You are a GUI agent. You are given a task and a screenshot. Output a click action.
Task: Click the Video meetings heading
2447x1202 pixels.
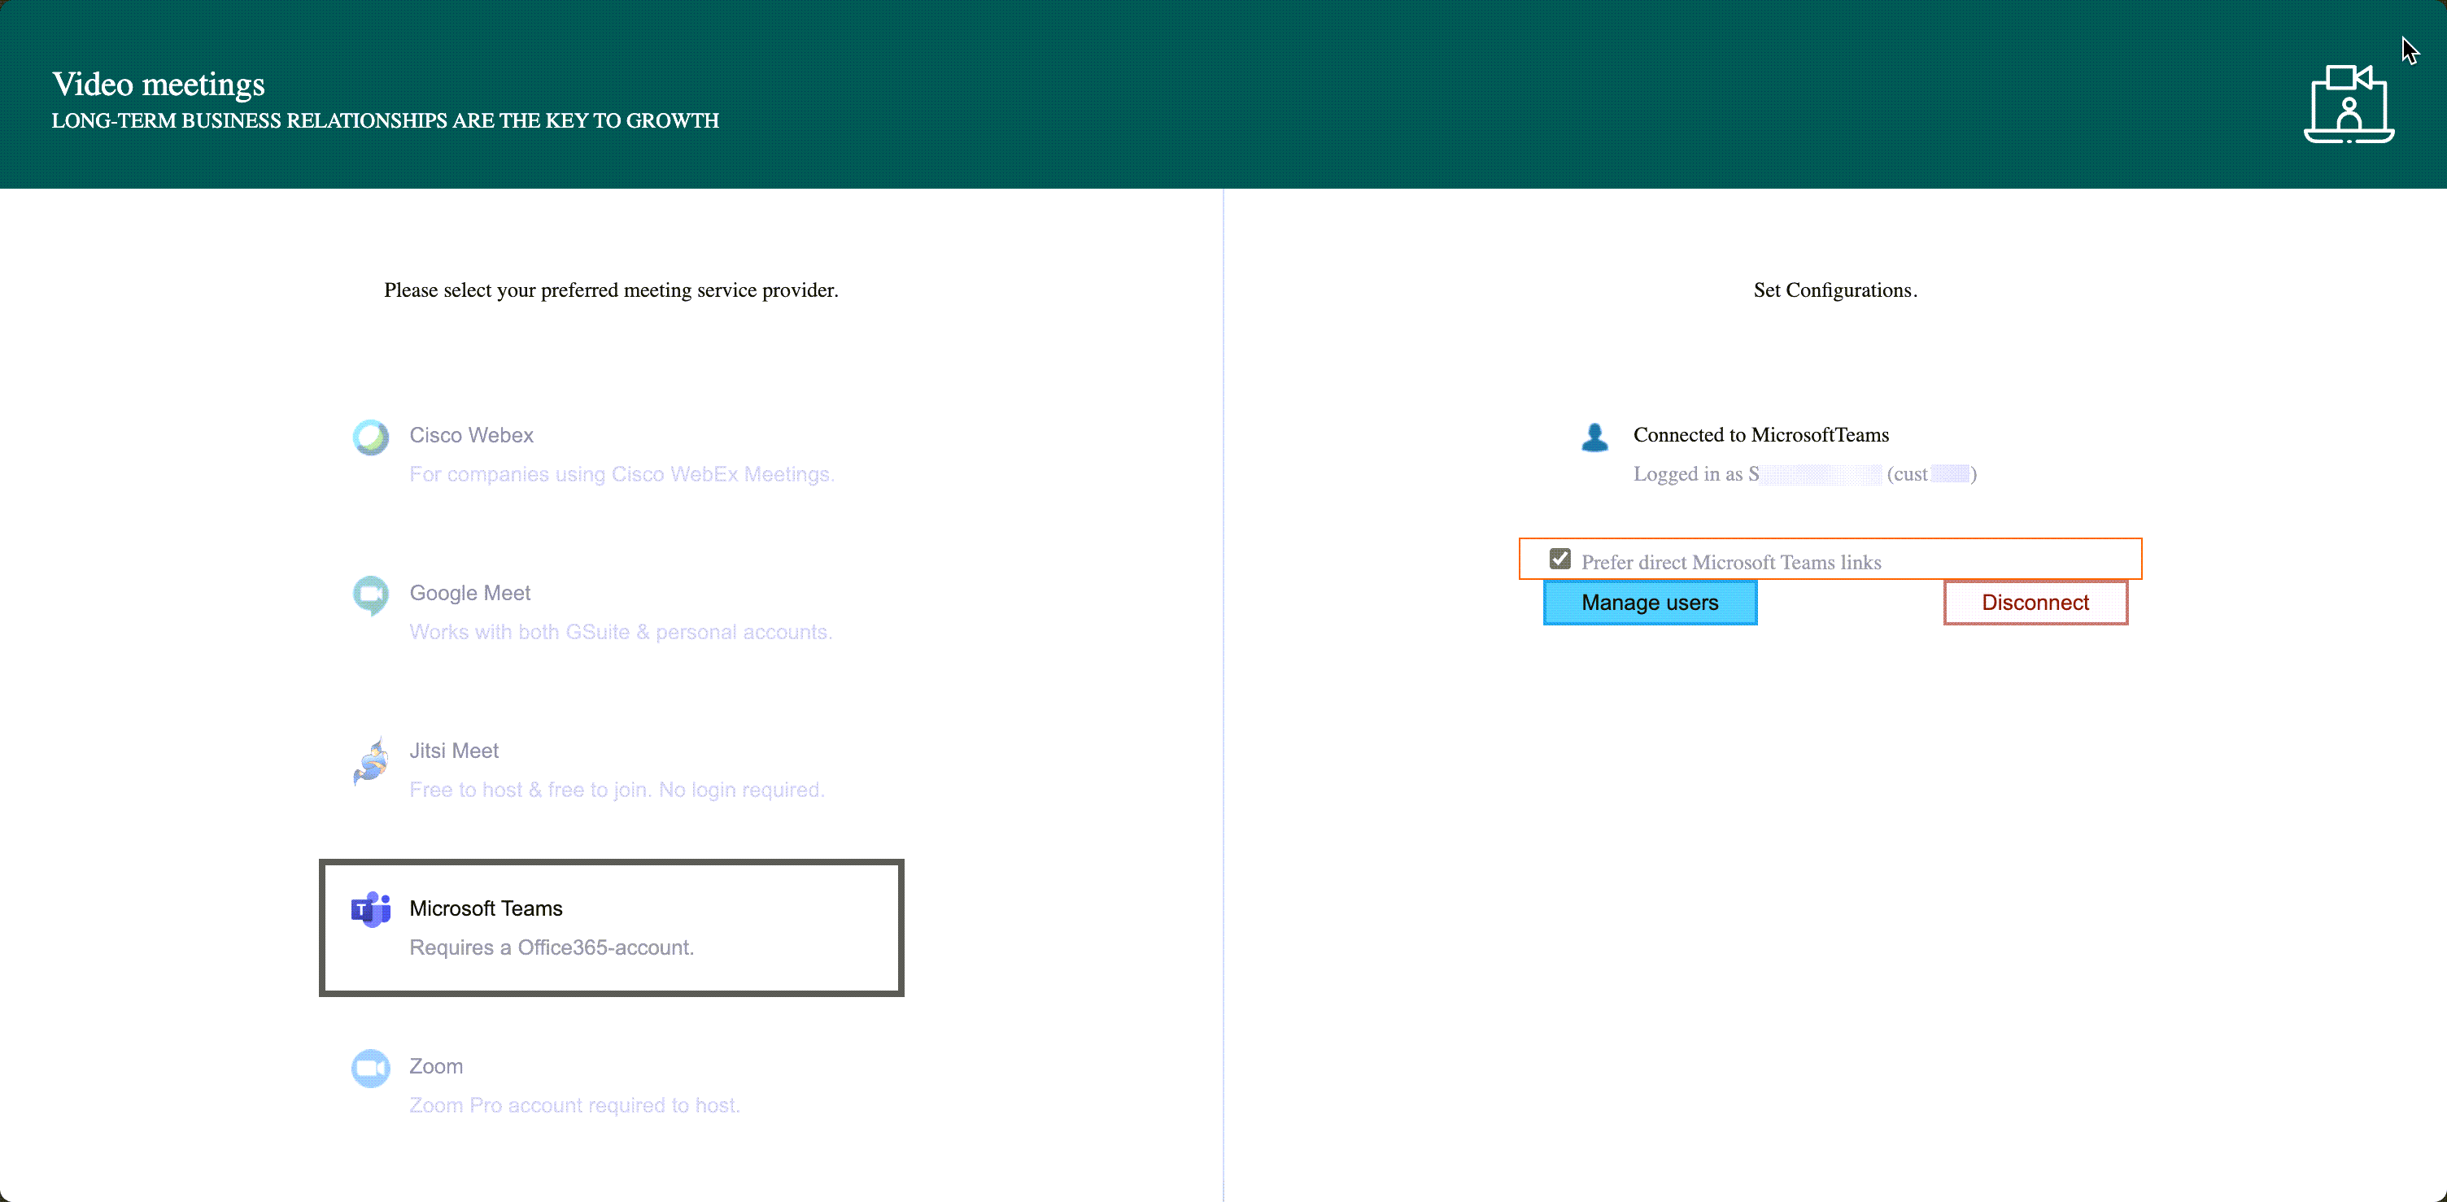point(157,84)
